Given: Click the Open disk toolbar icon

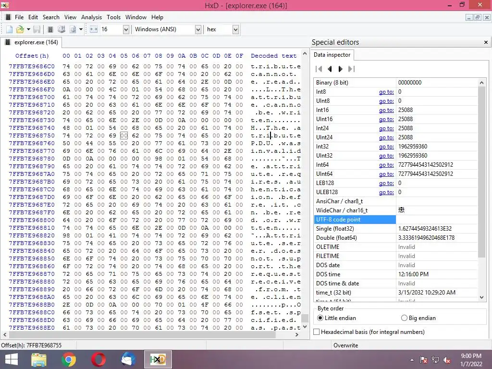Looking at the screenshot, I should [61, 29].
